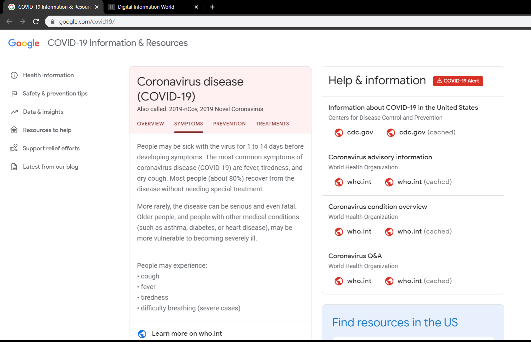This screenshot has height=342, width=531.
Task: Open who.int under Coronavirus condition overview
Action: pyautogui.click(x=359, y=232)
